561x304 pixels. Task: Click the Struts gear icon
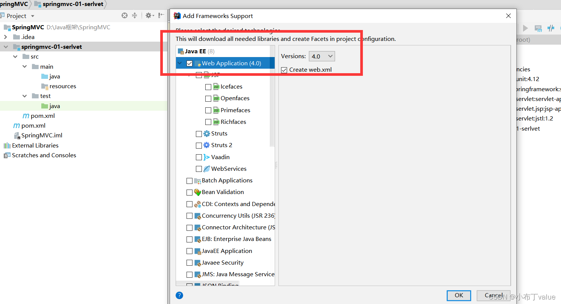207,134
